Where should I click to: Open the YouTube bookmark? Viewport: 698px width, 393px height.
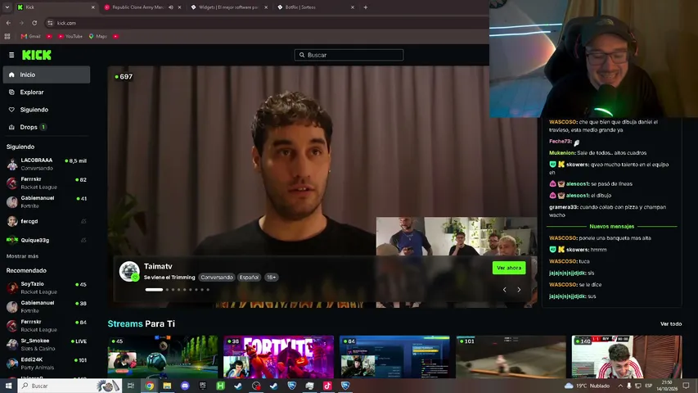point(70,37)
